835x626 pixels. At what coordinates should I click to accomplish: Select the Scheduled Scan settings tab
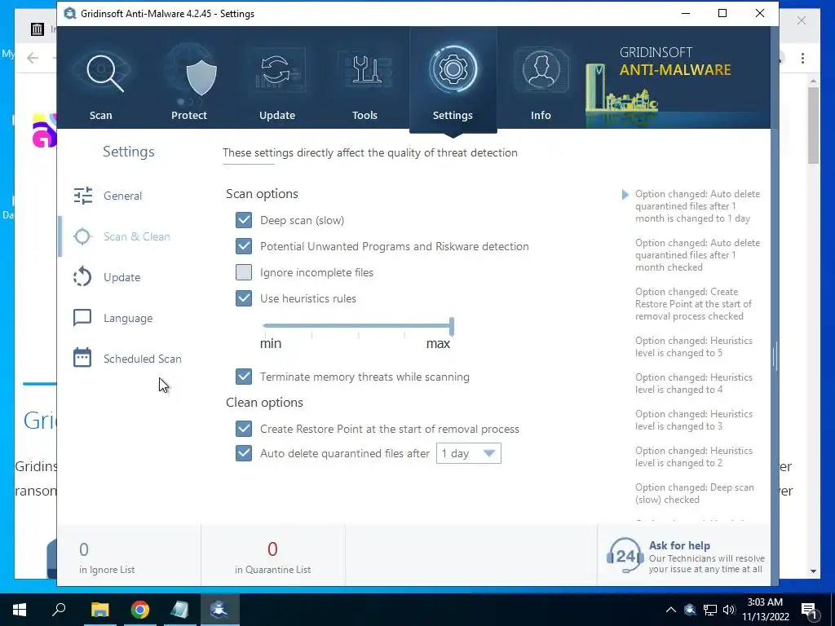click(142, 359)
